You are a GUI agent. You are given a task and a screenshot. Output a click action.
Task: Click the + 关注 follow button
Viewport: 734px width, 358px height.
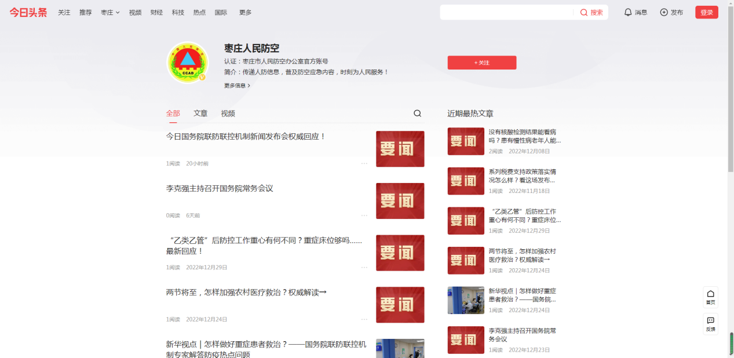(482, 63)
